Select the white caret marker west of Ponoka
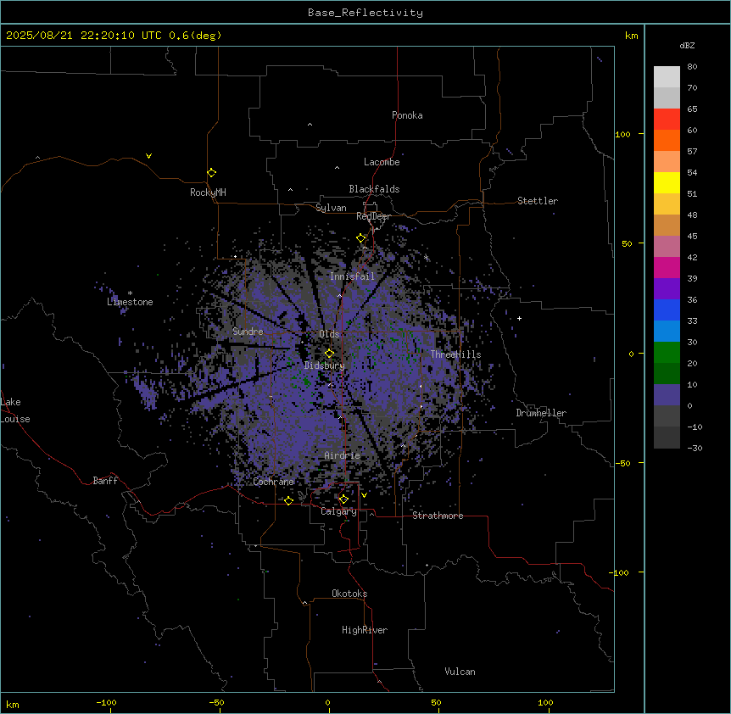 (x=310, y=125)
